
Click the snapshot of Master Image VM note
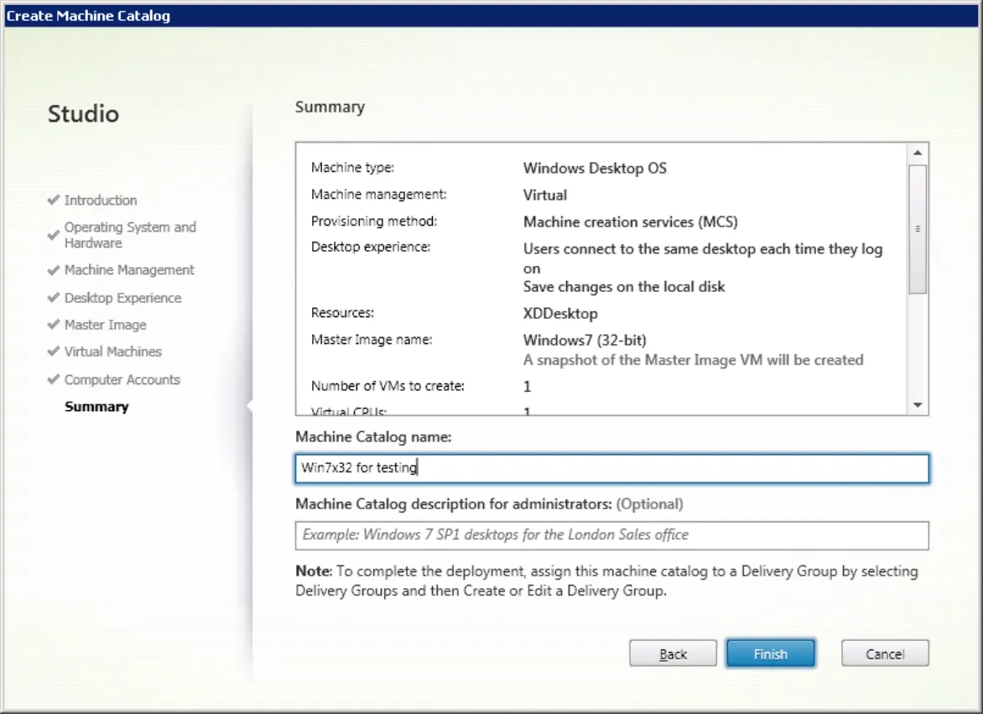click(x=694, y=360)
